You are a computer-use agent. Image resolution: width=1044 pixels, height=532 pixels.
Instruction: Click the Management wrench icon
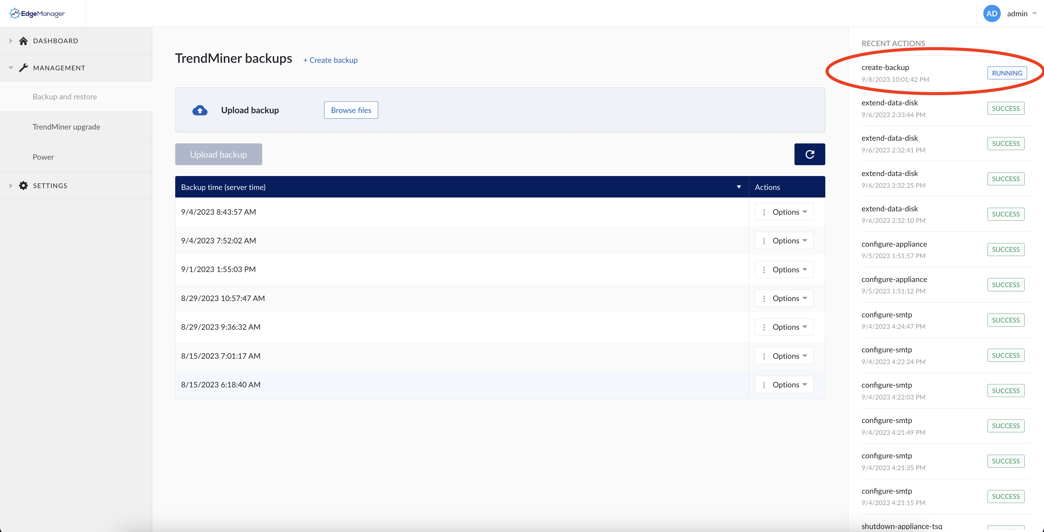(24, 68)
